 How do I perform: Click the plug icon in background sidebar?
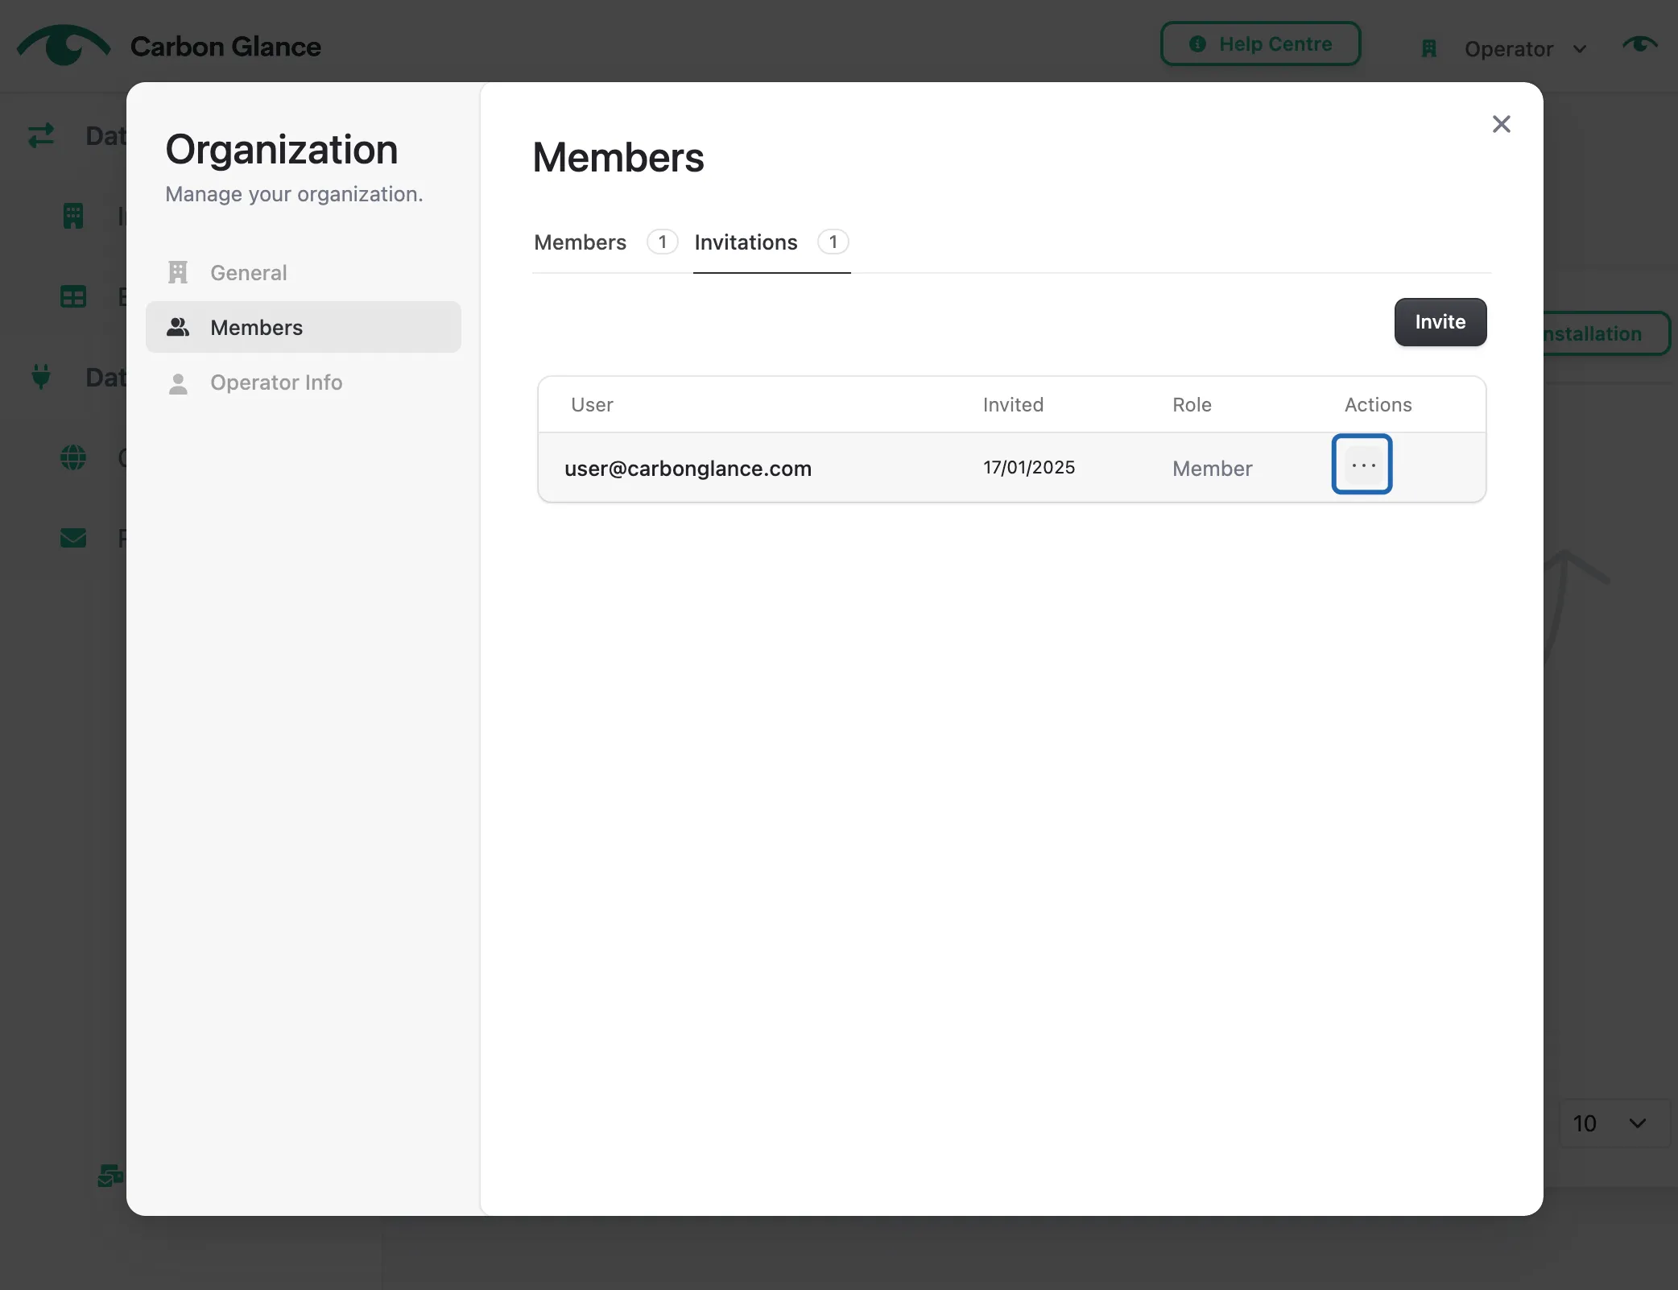pos(41,377)
